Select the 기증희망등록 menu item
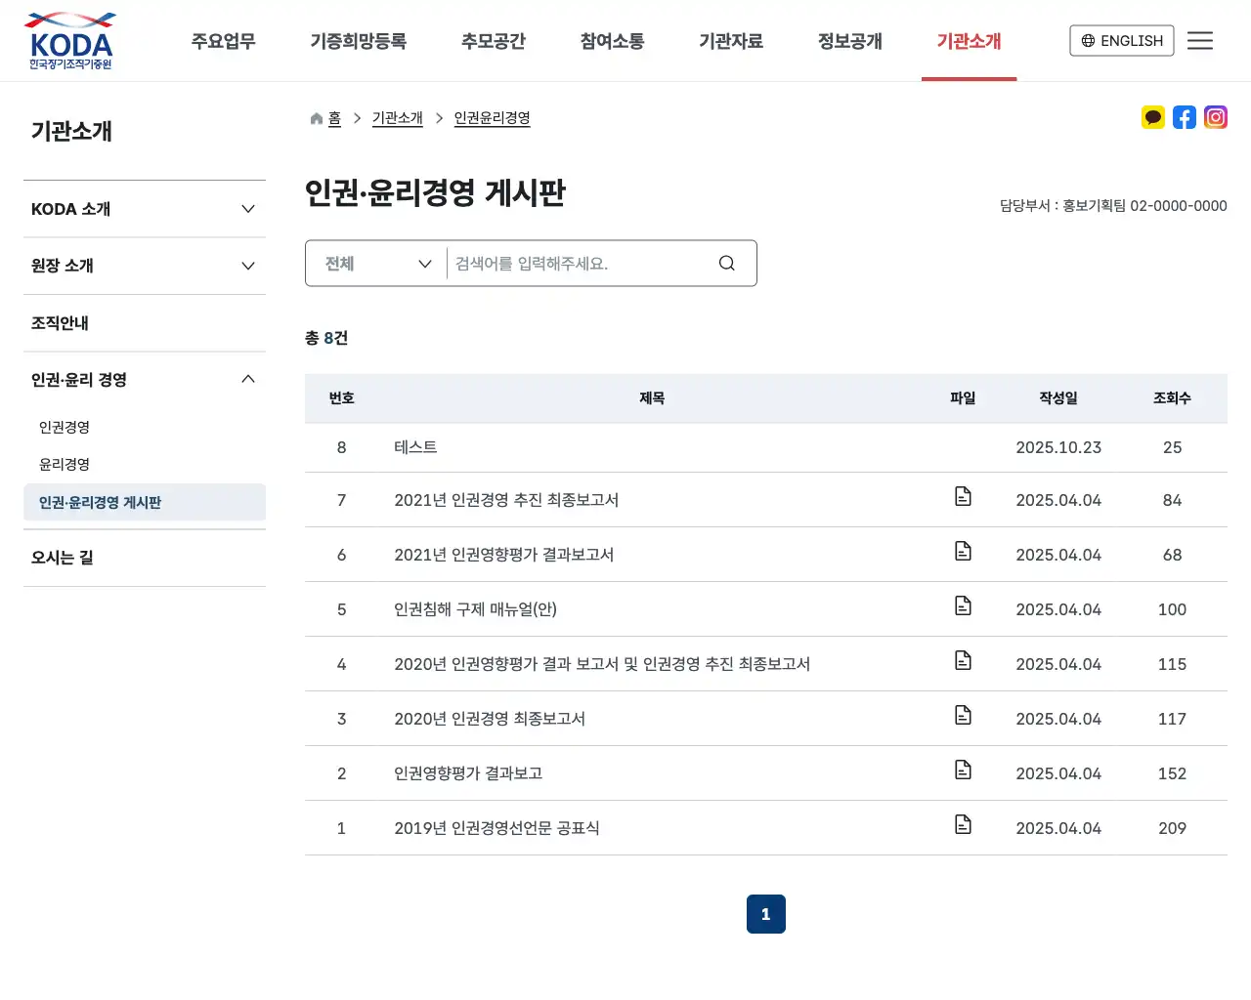The height and width of the screenshot is (1000, 1251). coord(358,41)
